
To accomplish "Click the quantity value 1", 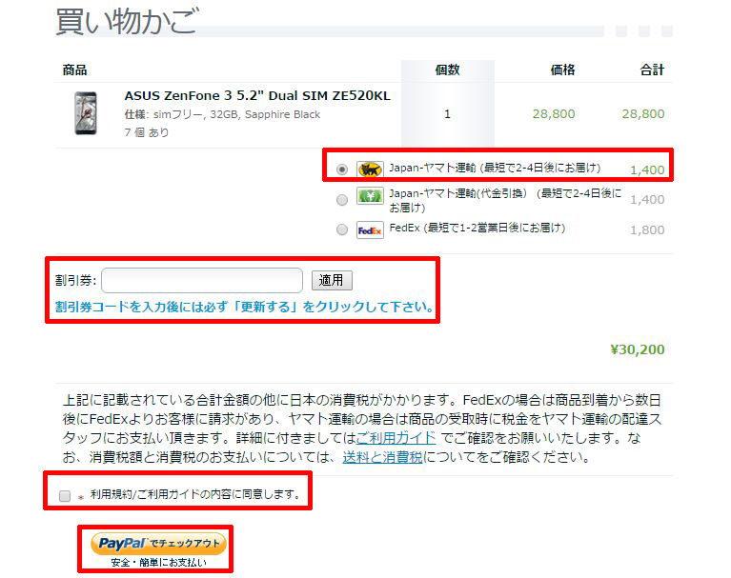I will (447, 114).
